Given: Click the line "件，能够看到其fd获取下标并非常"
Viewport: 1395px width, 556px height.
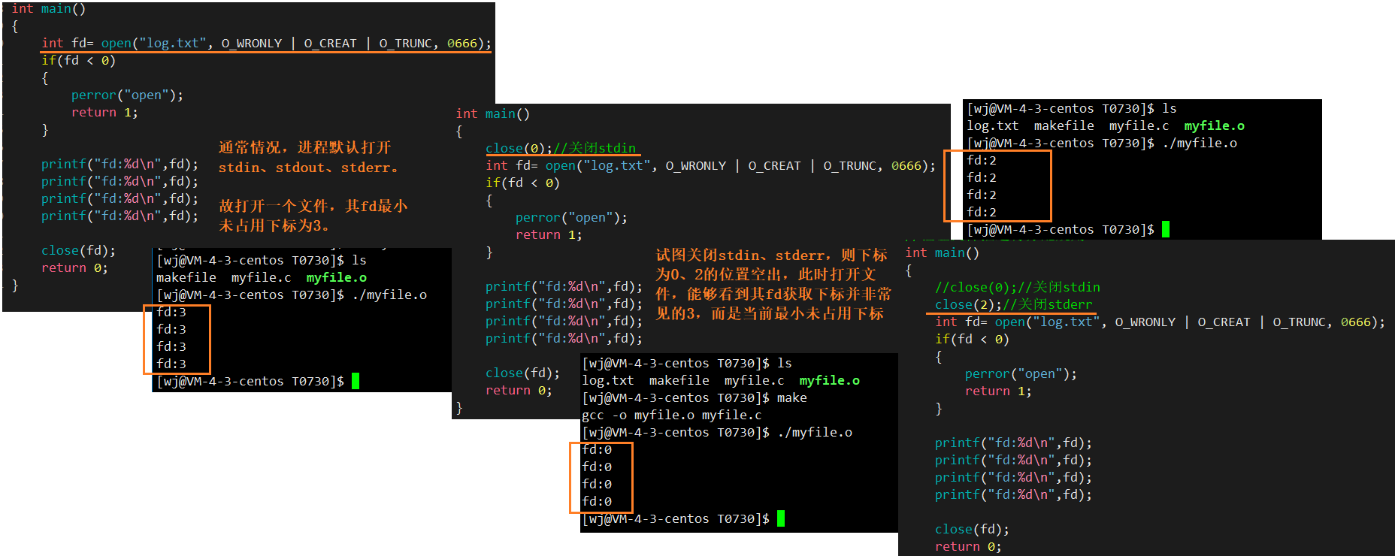Looking at the screenshot, I should point(773,294).
